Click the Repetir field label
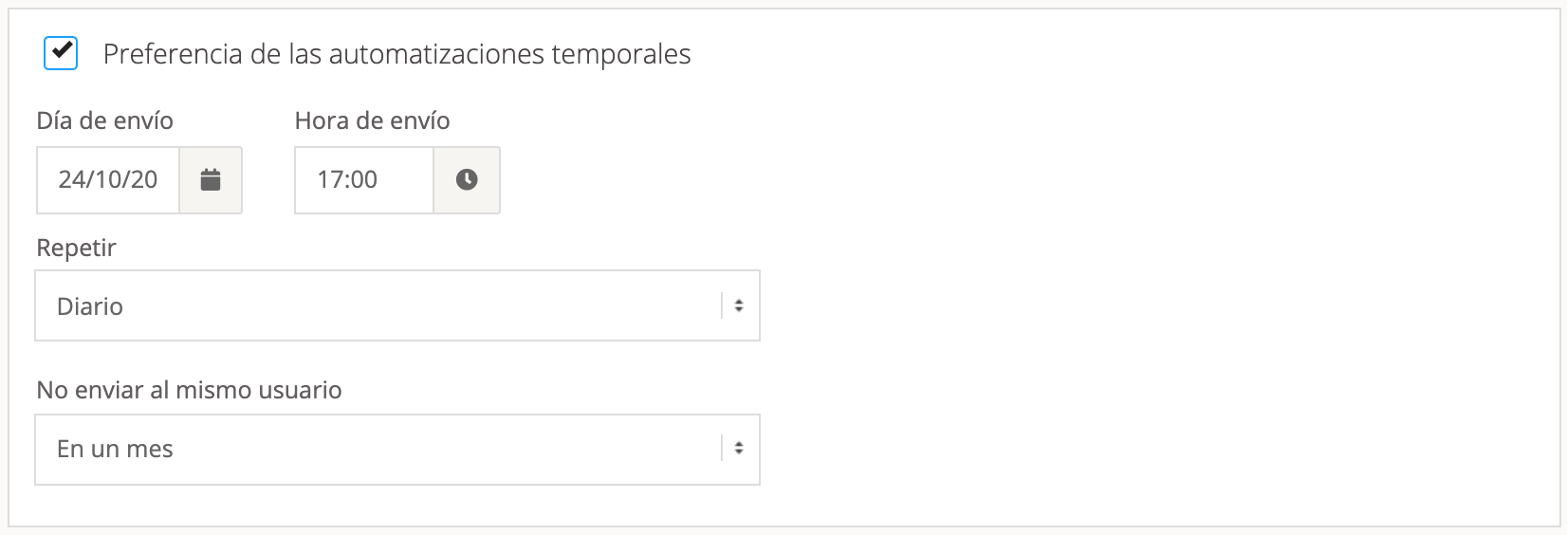Screen dimensions: 1567x535 tap(76, 248)
